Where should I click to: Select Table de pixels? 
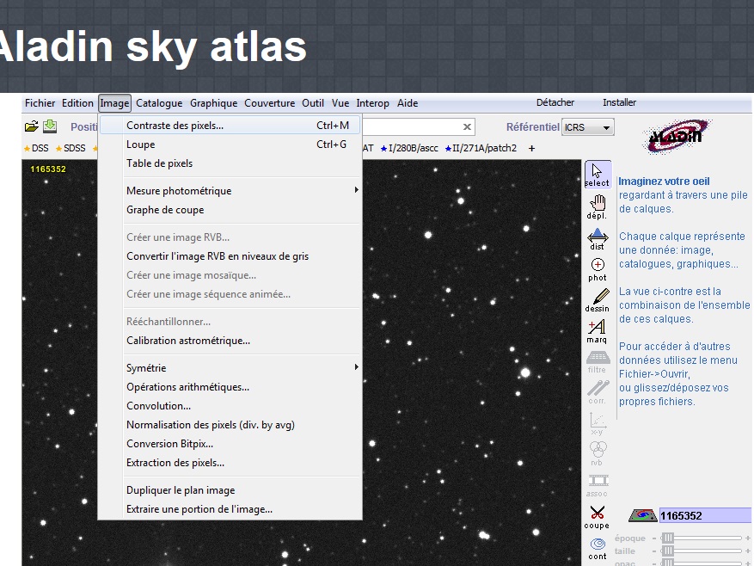pos(230,163)
